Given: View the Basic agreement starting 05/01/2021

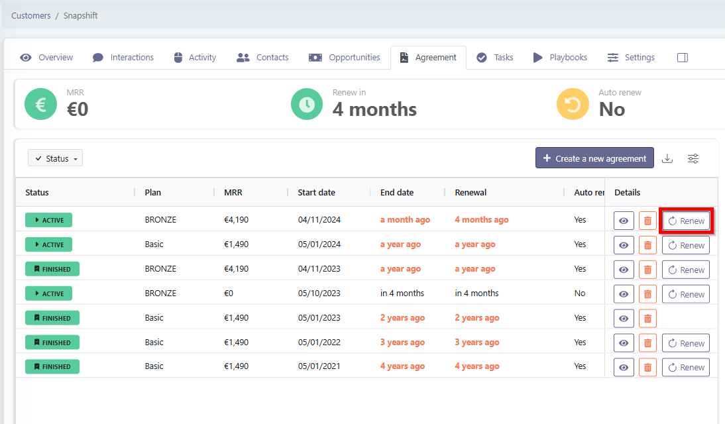Looking at the screenshot, I should (x=624, y=368).
